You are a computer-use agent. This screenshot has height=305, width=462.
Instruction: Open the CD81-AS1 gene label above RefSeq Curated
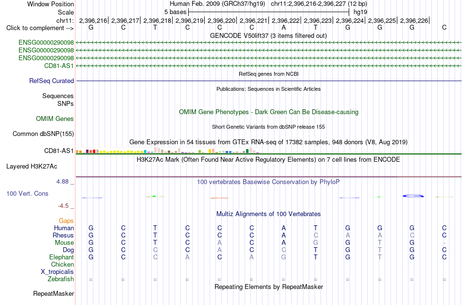59,66
